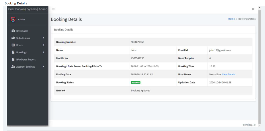Viewport: 265px width, 131px height.
Task: Expand the Account Settings chevron arrow
Action: click(x=43, y=67)
